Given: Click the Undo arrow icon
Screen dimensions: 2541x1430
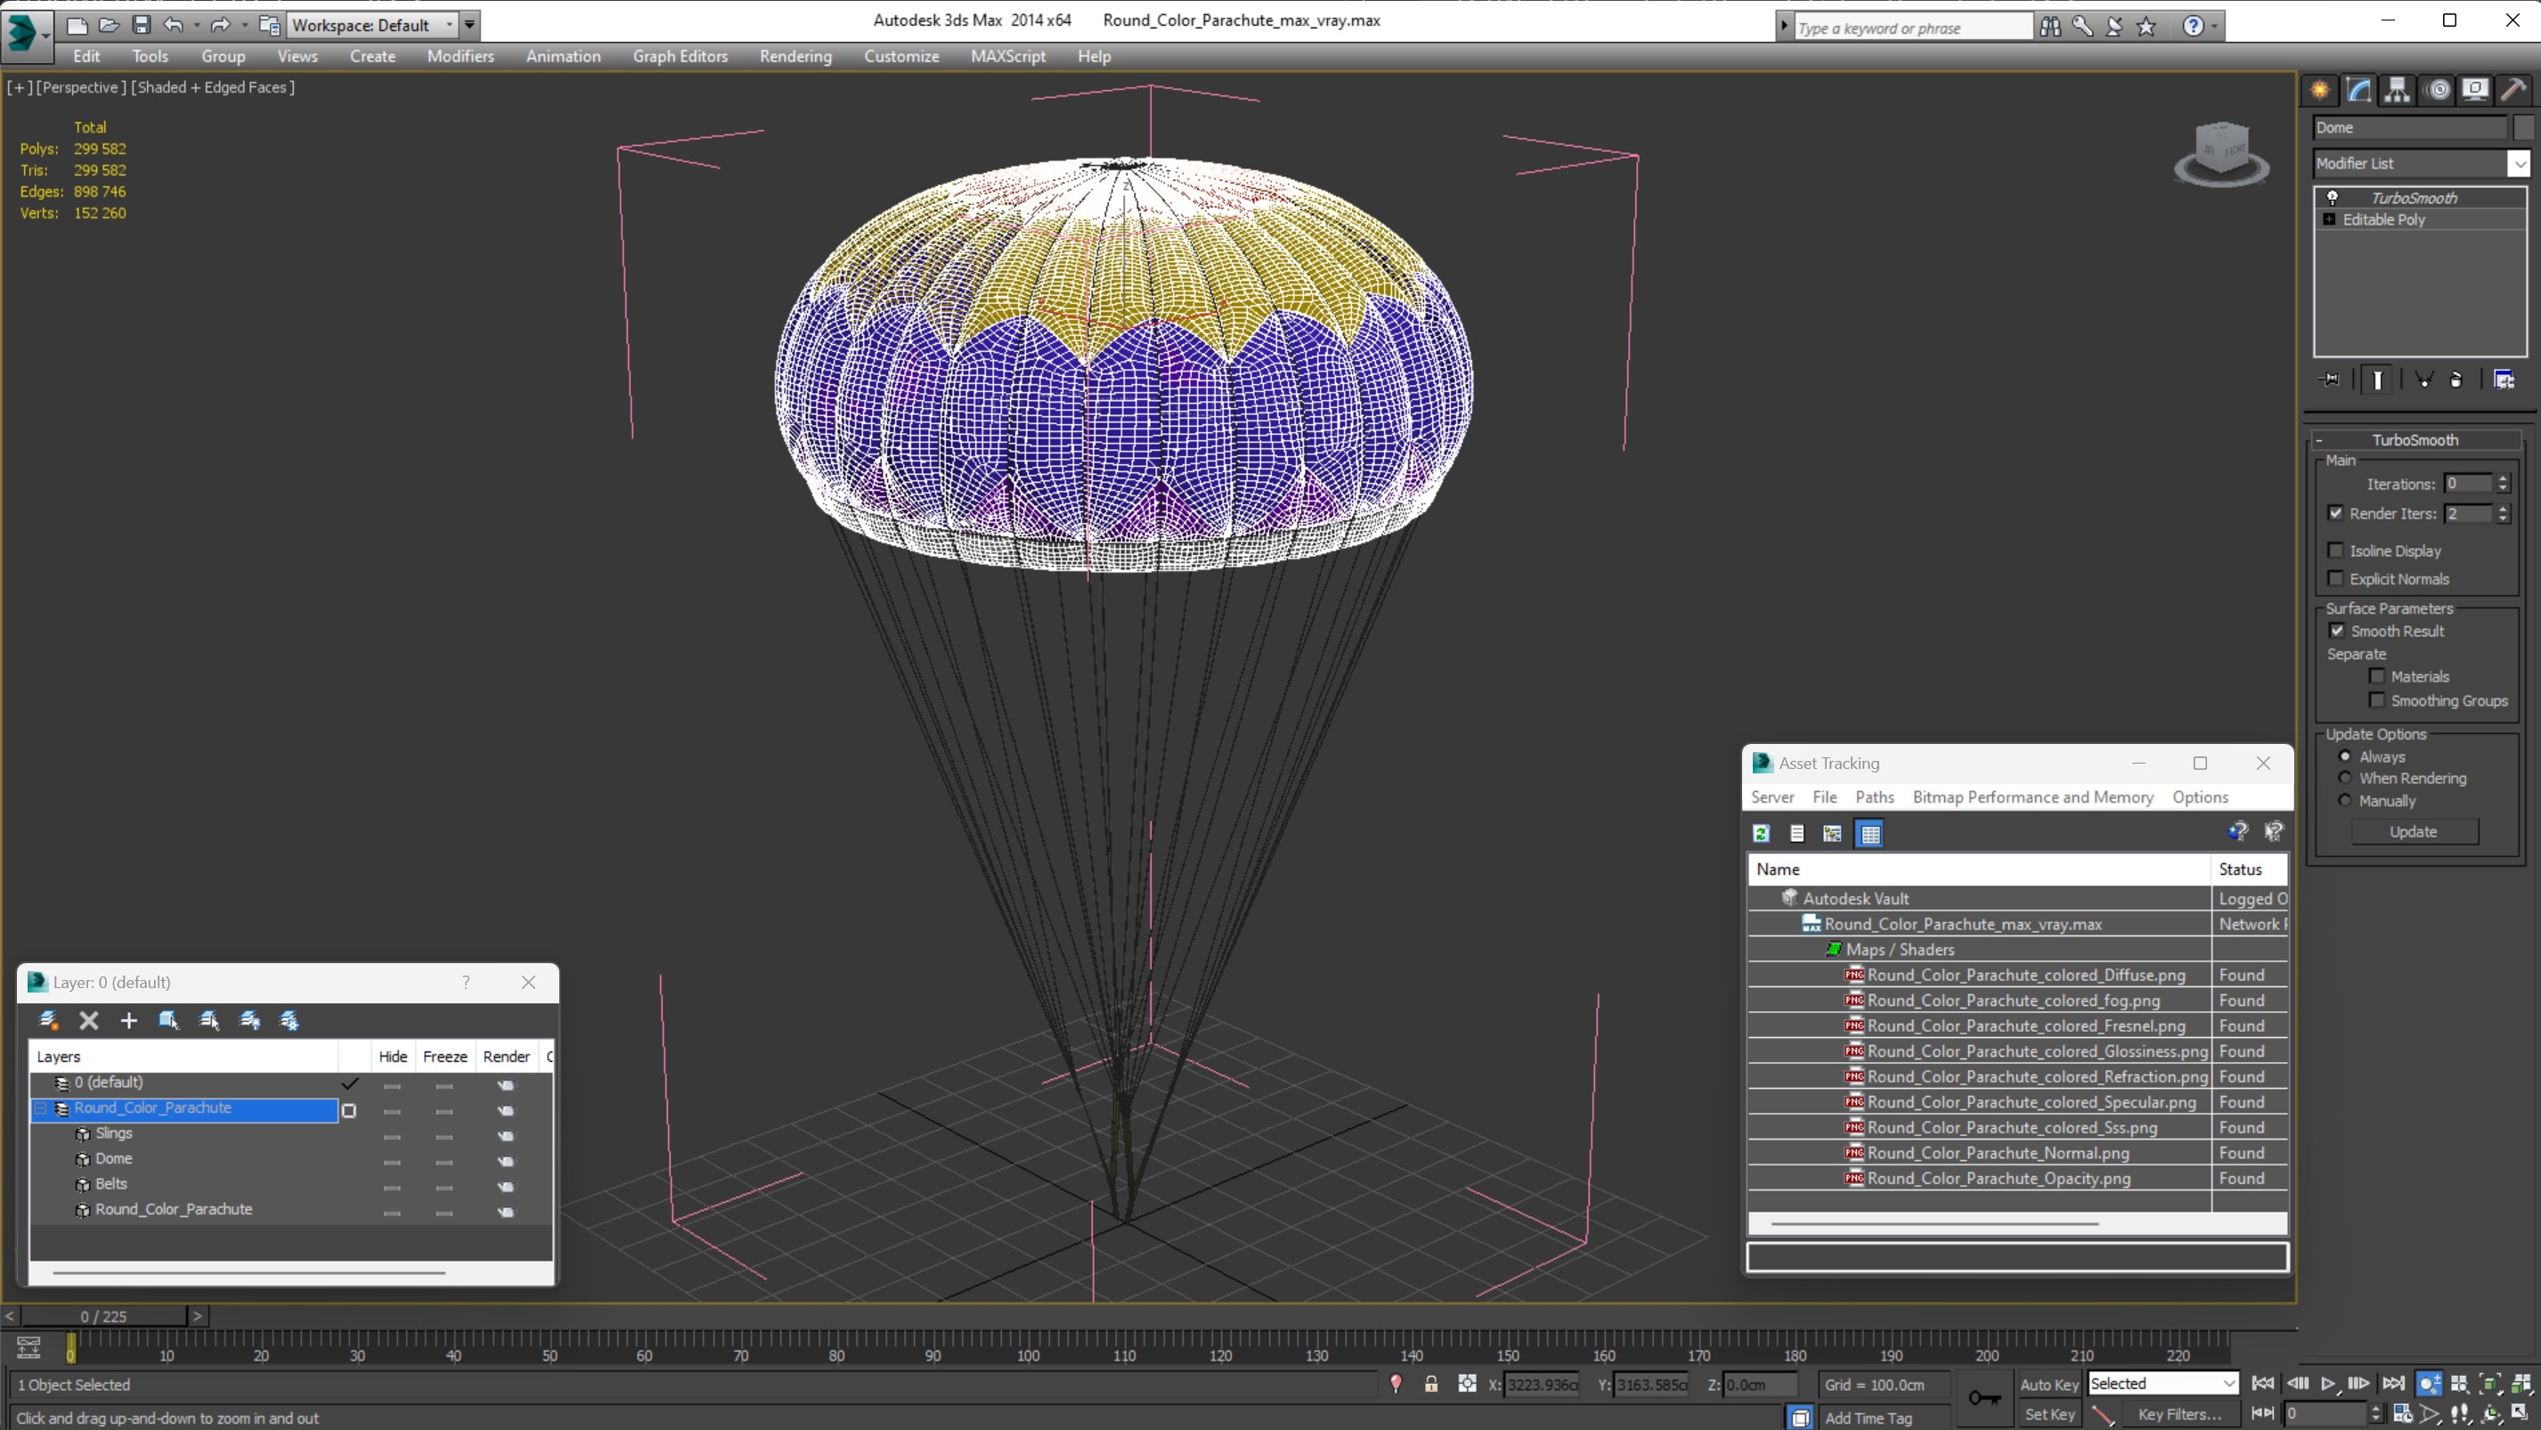Looking at the screenshot, I should tap(174, 25).
